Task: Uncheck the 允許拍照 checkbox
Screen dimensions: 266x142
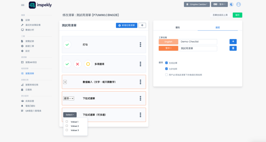Action: pos(167,69)
